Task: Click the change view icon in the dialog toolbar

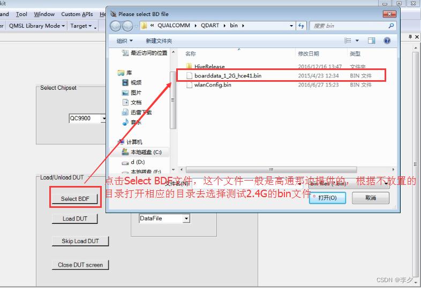Action: (x=348, y=41)
